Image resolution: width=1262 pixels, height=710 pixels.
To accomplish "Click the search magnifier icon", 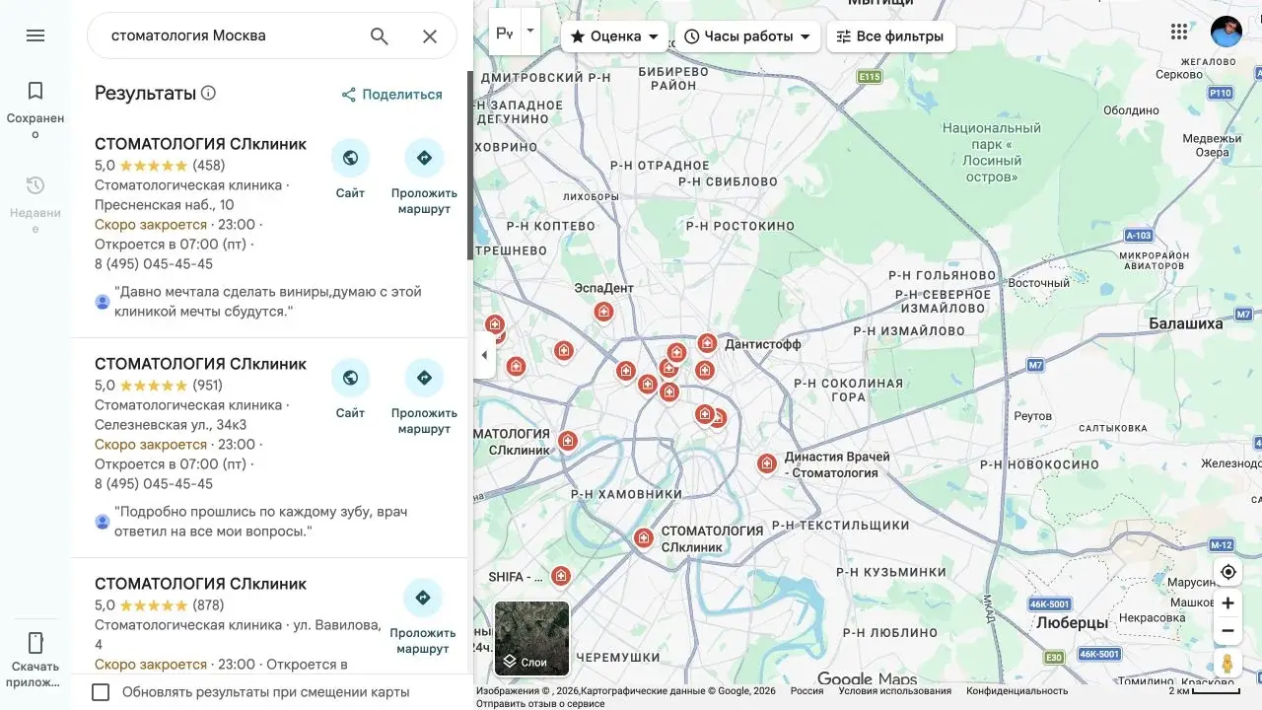I will pos(380,36).
